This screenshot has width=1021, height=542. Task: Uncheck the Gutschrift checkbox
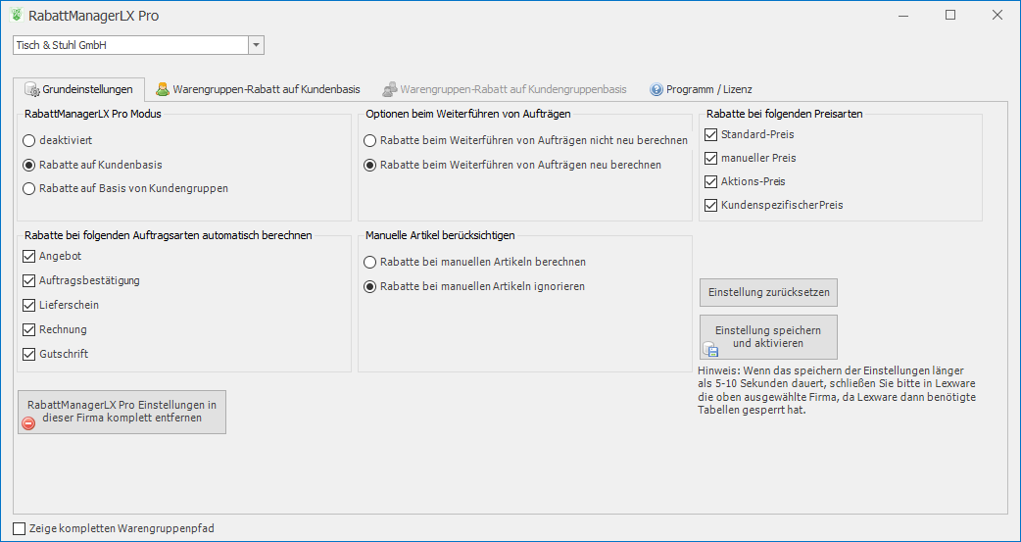[28, 355]
